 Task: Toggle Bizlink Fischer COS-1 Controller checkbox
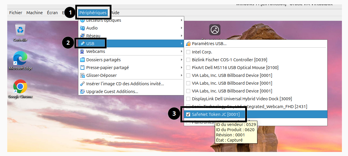pyautogui.click(x=188, y=60)
